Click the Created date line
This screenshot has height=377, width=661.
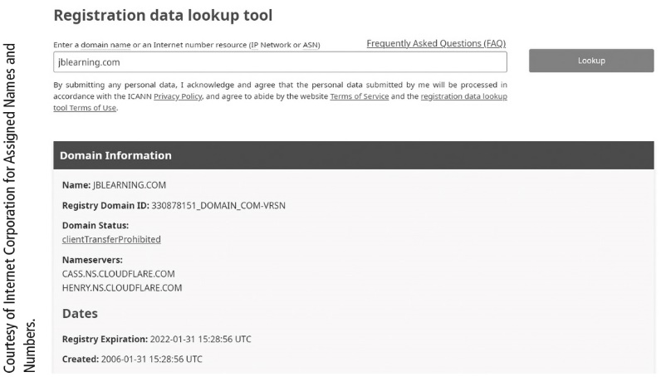131,359
